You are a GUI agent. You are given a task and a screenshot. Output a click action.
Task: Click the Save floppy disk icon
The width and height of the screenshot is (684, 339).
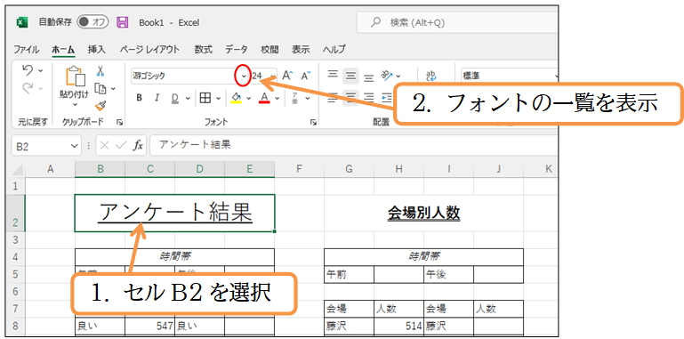(x=123, y=22)
